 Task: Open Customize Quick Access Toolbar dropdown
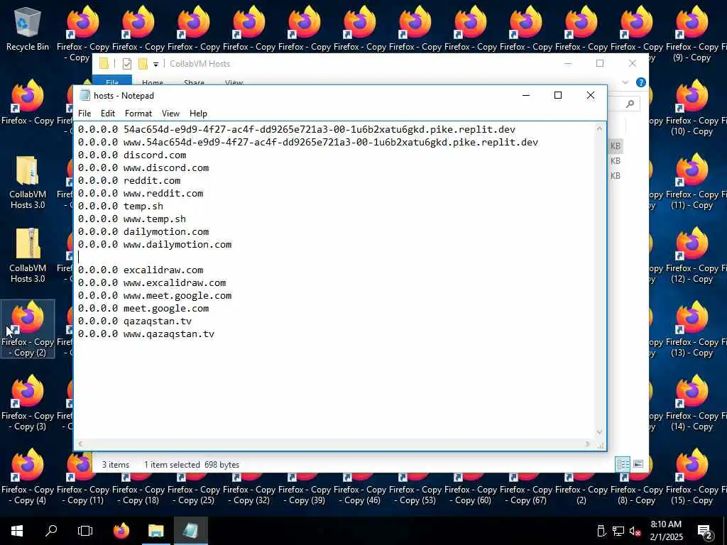pos(155,64)
